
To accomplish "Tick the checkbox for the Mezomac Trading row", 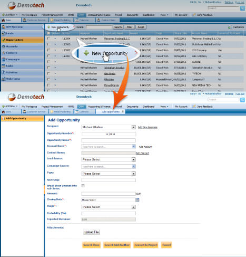I will [x=48, y=39].
